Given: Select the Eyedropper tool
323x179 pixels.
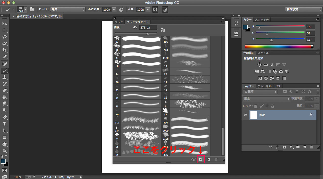Looking at the screenshot, I should point(5,57).
